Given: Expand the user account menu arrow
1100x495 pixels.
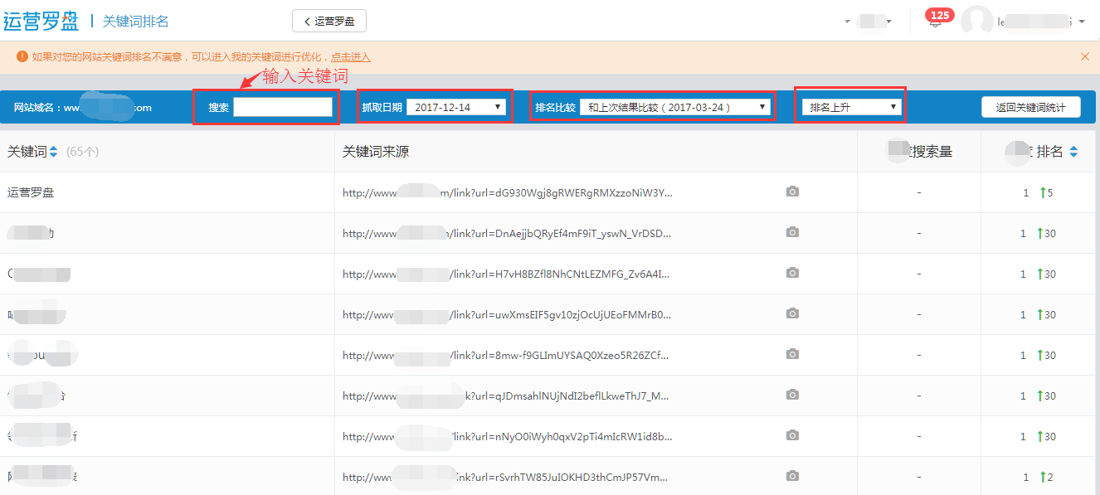Looking at the screenshot, I should tap(1082, 22).
